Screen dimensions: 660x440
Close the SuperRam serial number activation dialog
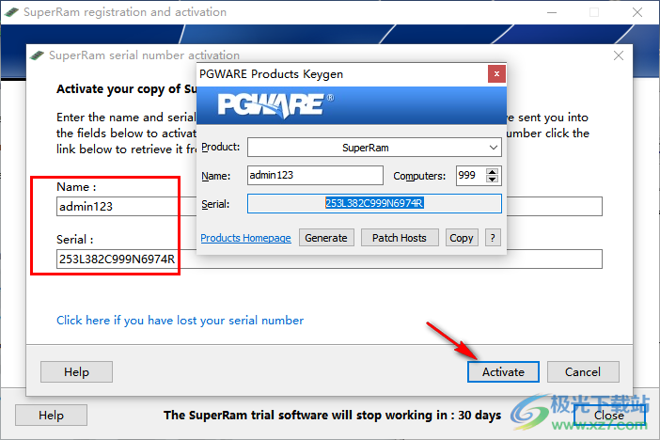(x=619, y=55)
